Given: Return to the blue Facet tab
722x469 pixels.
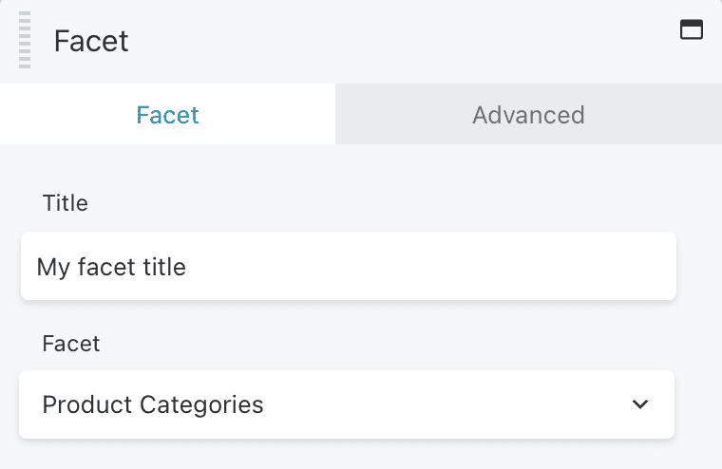Looking at the screenshot, I should click(167, 114).
